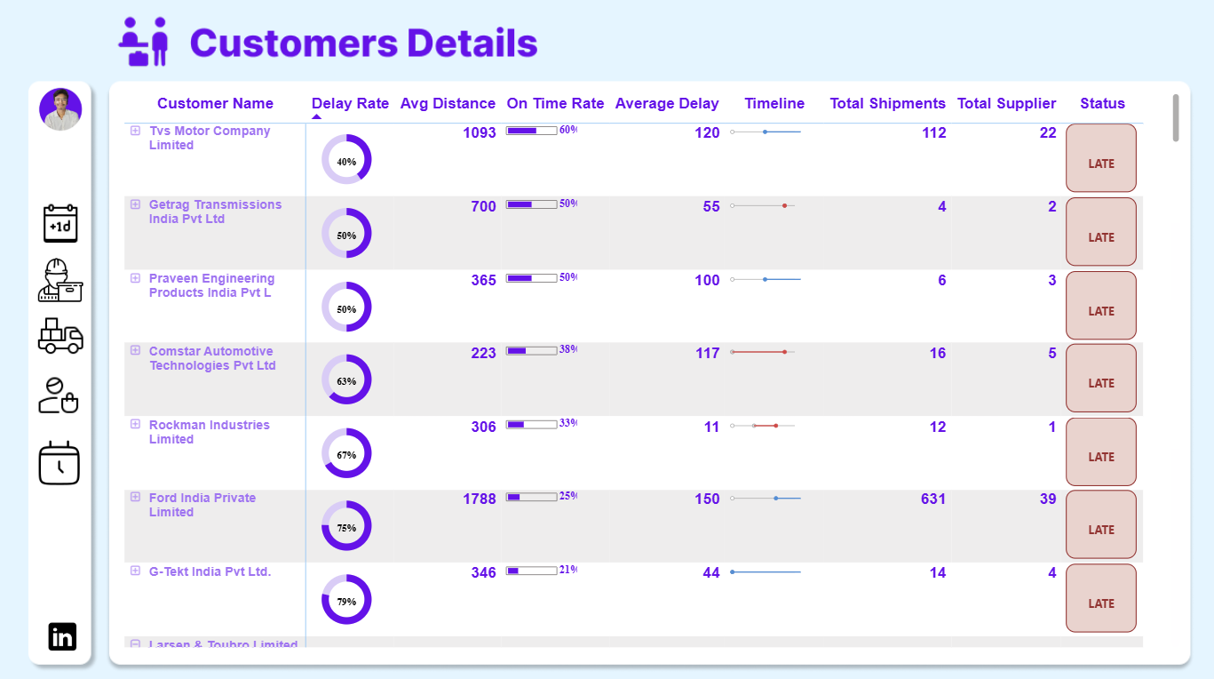Click the LATE status for Rockman Industries
The image size is (1214, 679).
[1101, 452]
